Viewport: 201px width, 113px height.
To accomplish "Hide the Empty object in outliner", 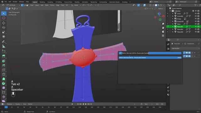I will point(196,19).
